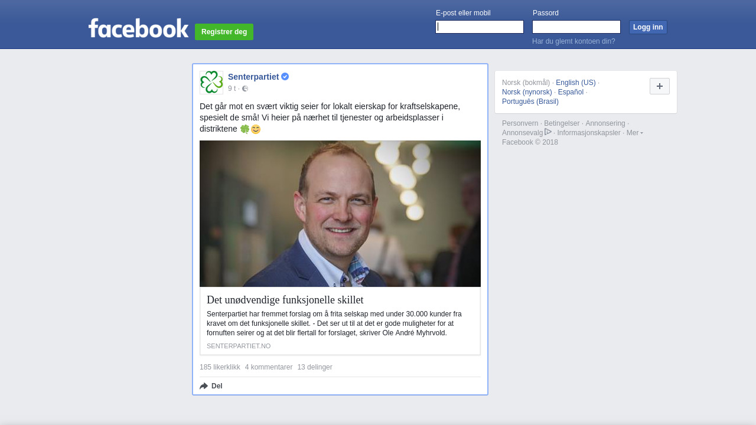Click the blue verified badge
756x425 pixels.
285,77
